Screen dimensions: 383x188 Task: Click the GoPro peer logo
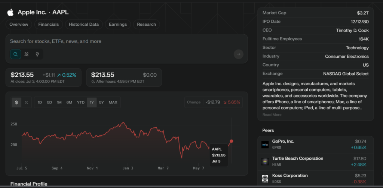point(265,144)
